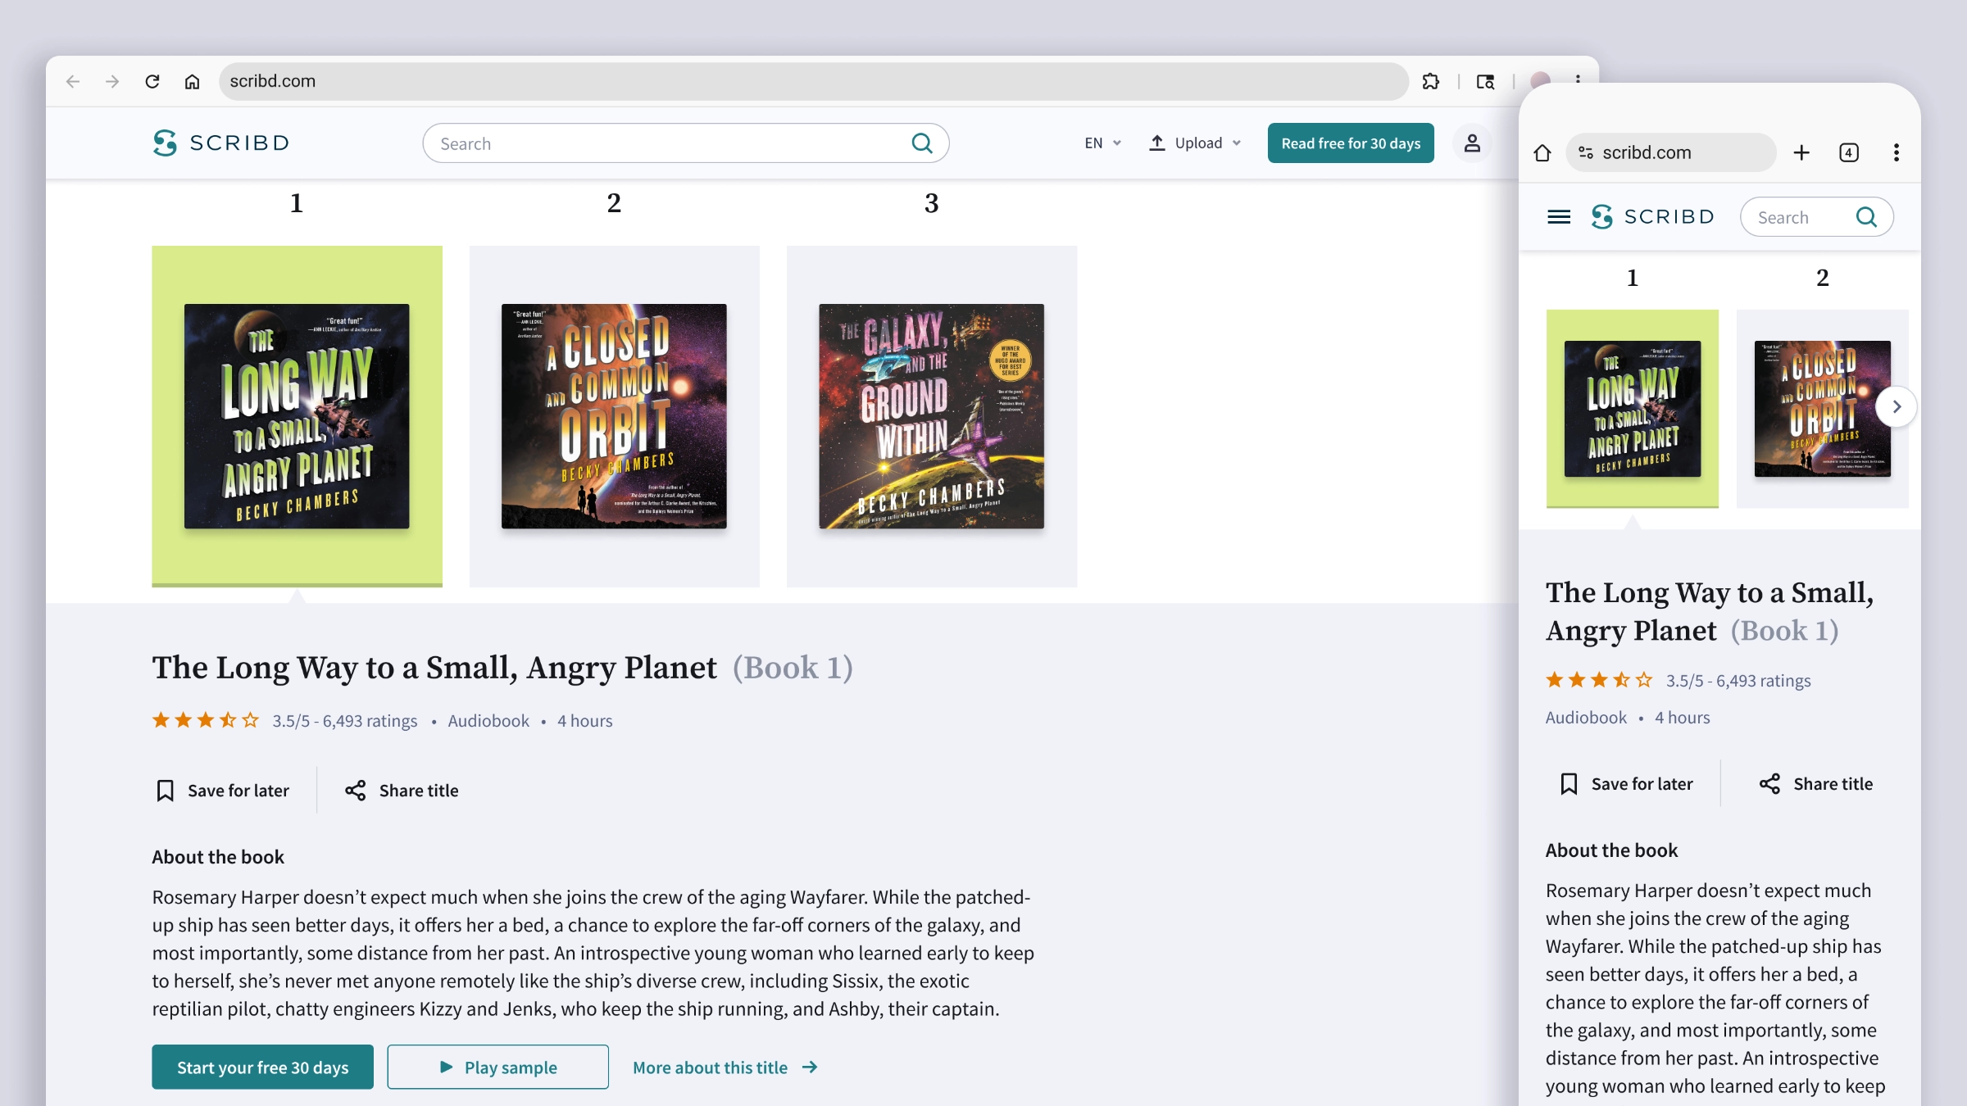1967x1106 pixels.
Task: Click the Scribd logo in the desktop header
Action: click(221, 143)
